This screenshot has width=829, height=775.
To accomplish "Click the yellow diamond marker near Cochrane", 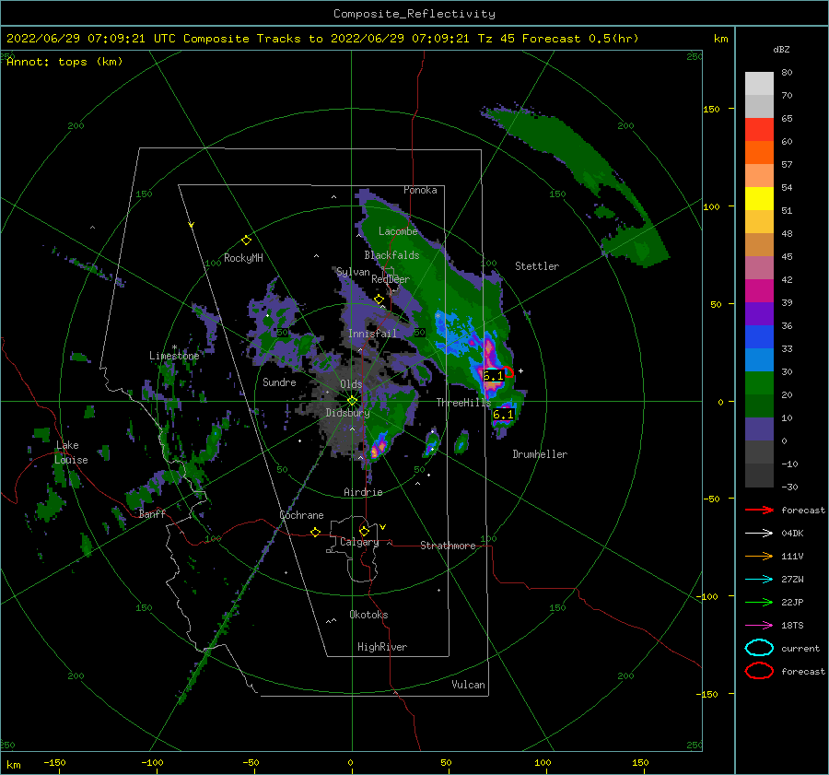I will 316,532.
